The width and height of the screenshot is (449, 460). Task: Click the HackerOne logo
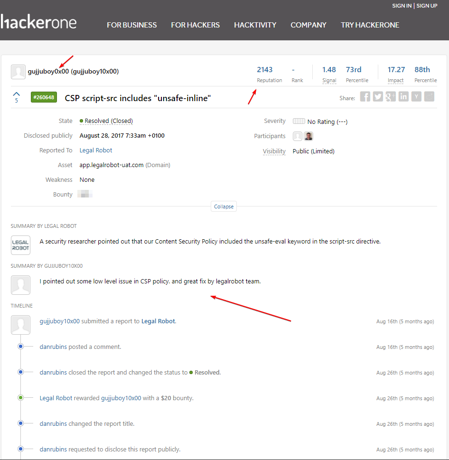tap(38, 22)
